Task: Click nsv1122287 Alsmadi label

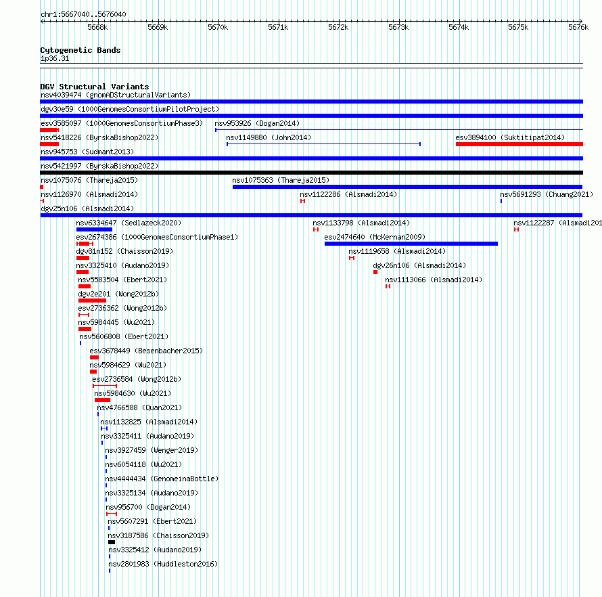Action: (x=557, y=223)
